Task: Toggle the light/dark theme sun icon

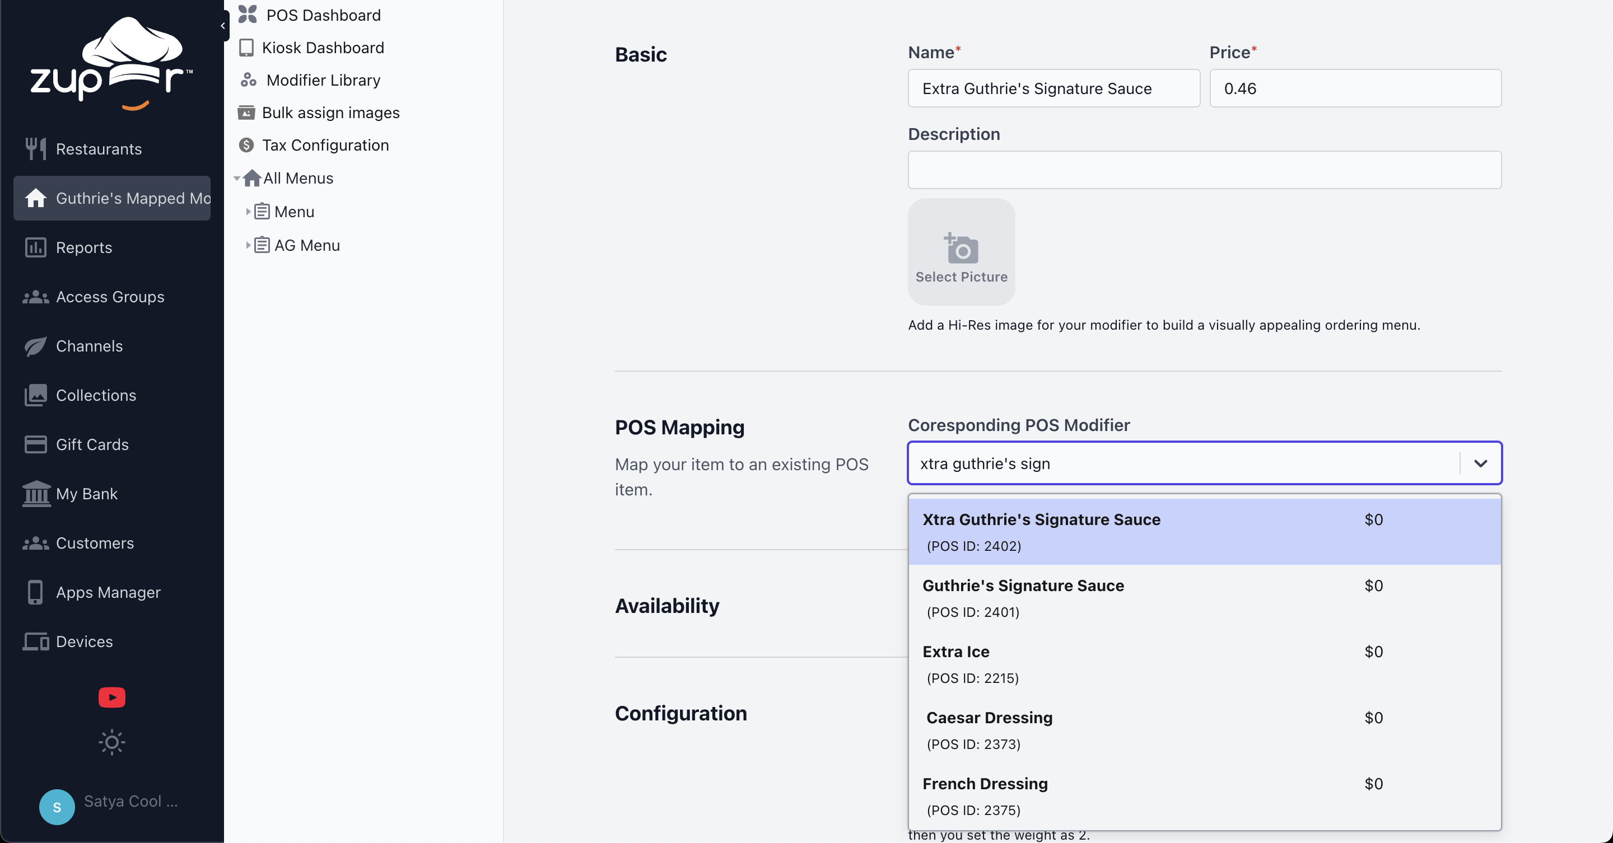Action: [111, 742]
